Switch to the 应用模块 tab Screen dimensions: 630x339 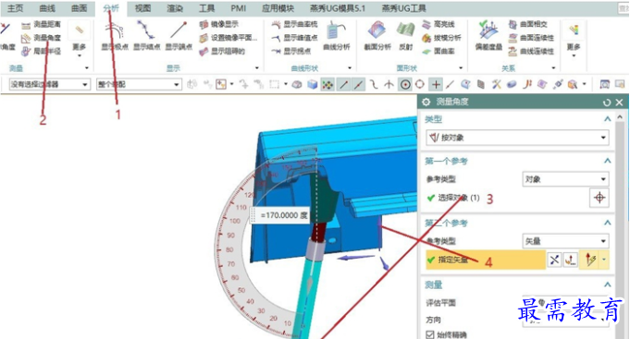[278, 8]
